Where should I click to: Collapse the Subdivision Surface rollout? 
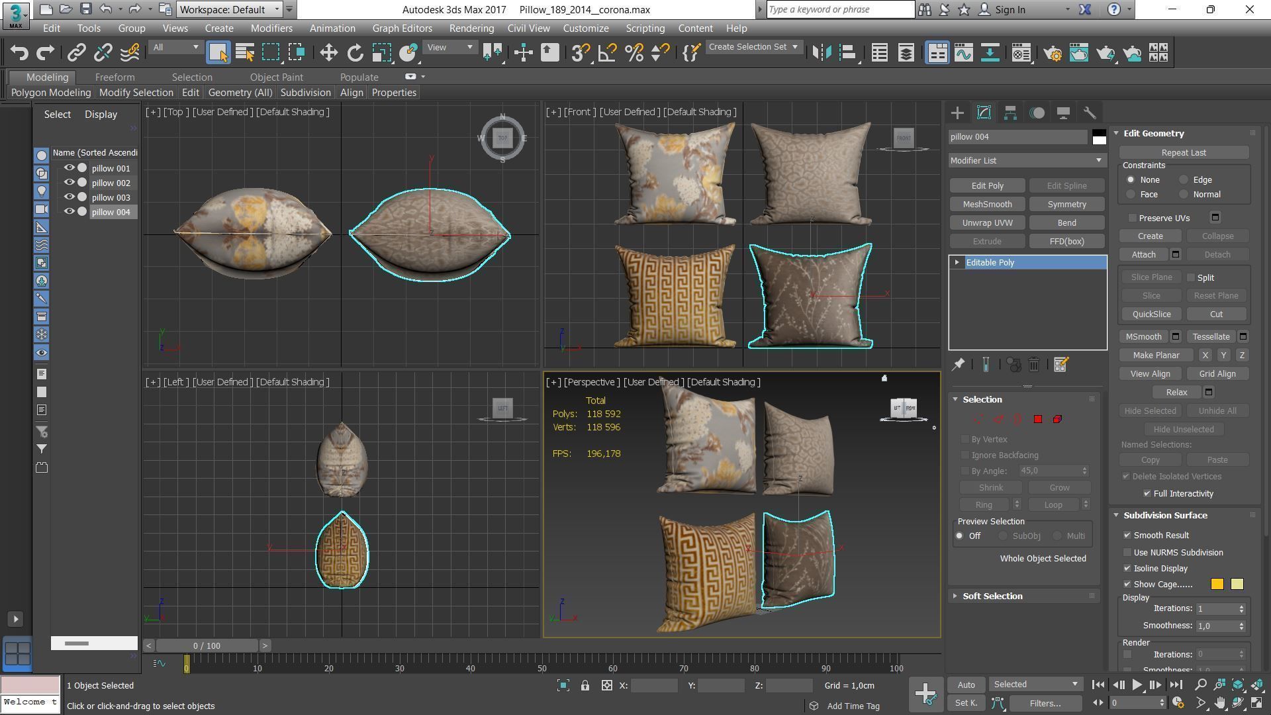point(1164,516)
